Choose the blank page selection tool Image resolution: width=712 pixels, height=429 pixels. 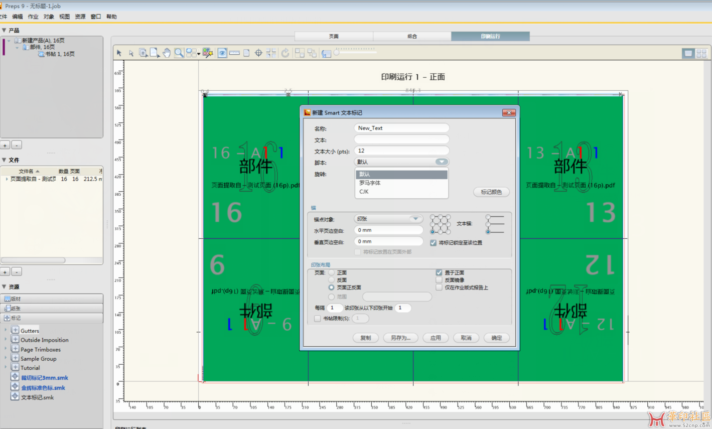pos(155,53)
